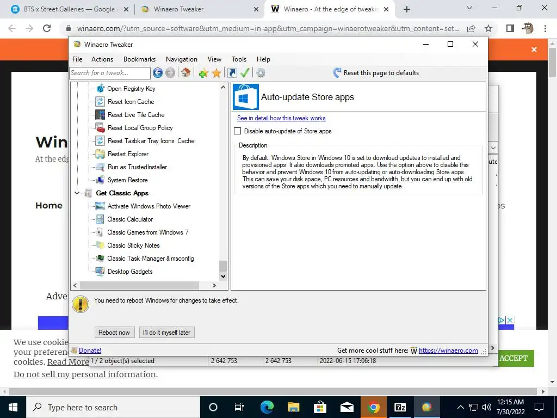Open the https://winaero.com link

coord(448,351)
